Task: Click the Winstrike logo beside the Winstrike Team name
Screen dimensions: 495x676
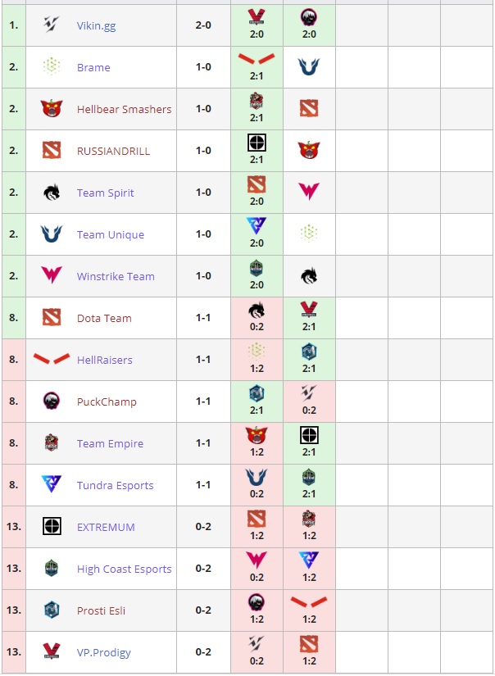Action: coord(52,276)
